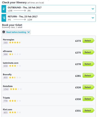Click GotoGate's 12542 reviews badge

[6, 89]
